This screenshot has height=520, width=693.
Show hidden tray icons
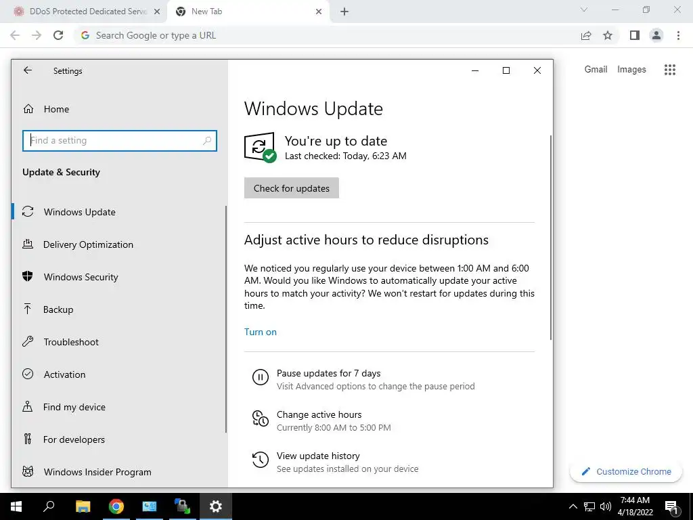click(x=573, y=506)
